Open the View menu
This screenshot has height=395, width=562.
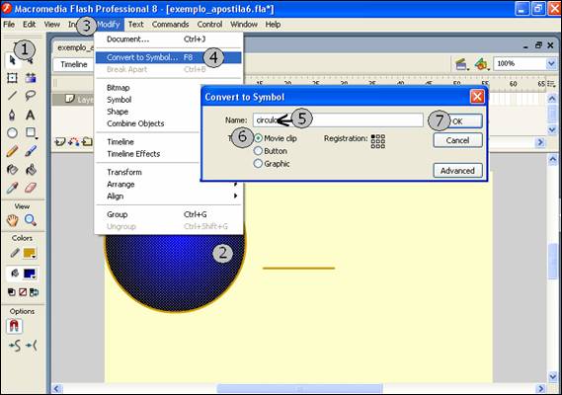click(52, 25)
